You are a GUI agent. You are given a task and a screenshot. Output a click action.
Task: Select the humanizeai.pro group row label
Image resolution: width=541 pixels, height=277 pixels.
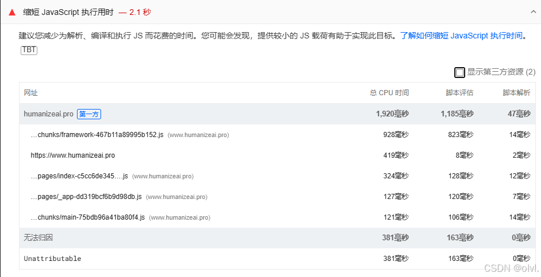[x=48, y=114]
